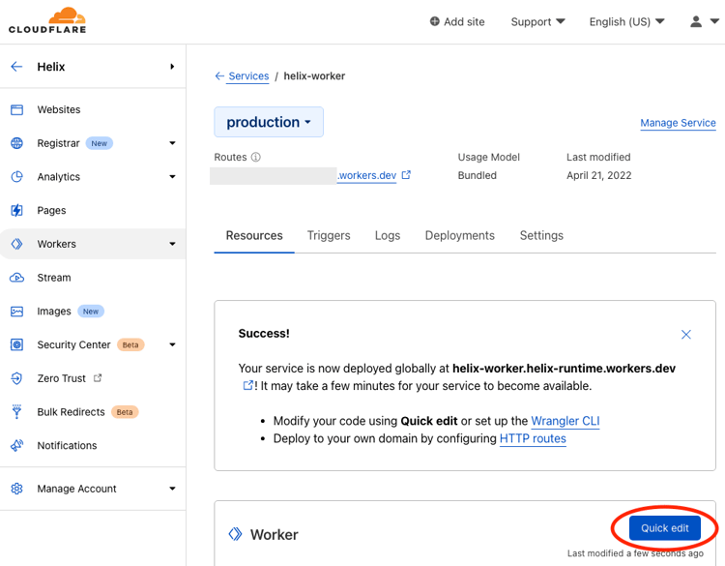Screen dimensions: 725x566
Task: Click the Routes info icon
Action: click(256, 157)
